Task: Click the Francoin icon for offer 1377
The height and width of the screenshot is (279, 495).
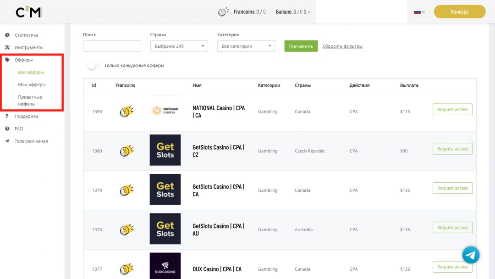Action: tap(126, 269)
